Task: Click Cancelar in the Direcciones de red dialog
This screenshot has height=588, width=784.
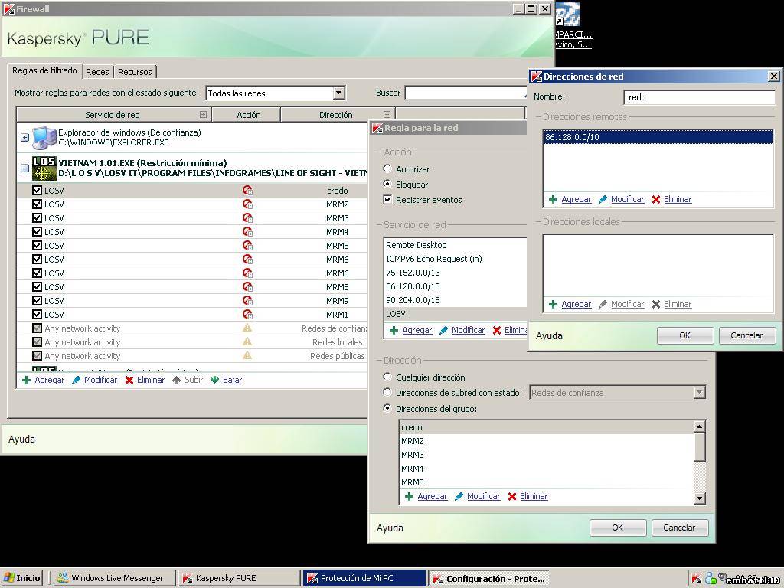Action: click(746, 335)
